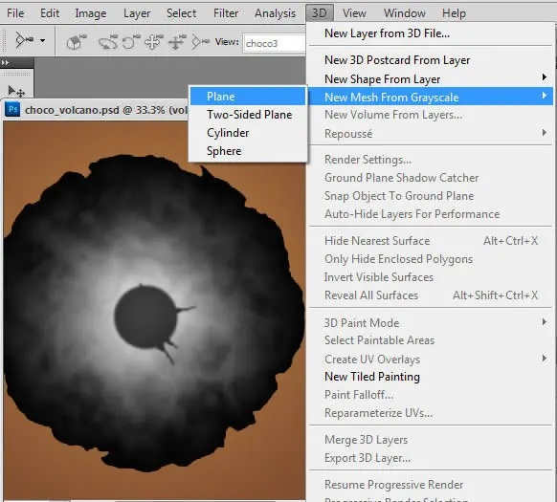Select the 3D camera walk tool icon
This screenshot has height=502, width=557.
click(177, 42)
